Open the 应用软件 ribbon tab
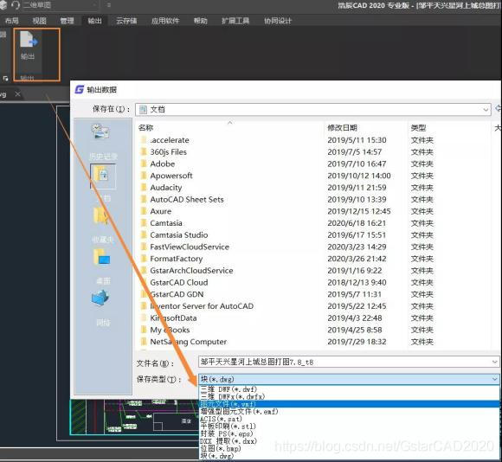 (x=165, y=21)
